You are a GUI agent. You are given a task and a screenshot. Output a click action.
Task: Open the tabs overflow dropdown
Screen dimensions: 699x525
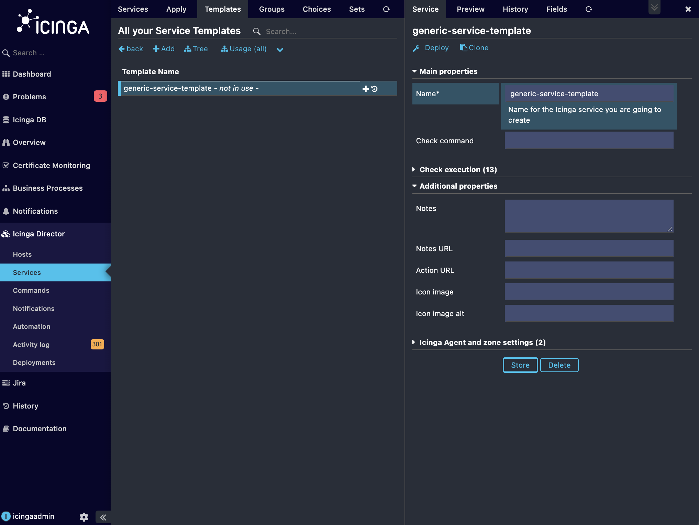click(654, 7)
